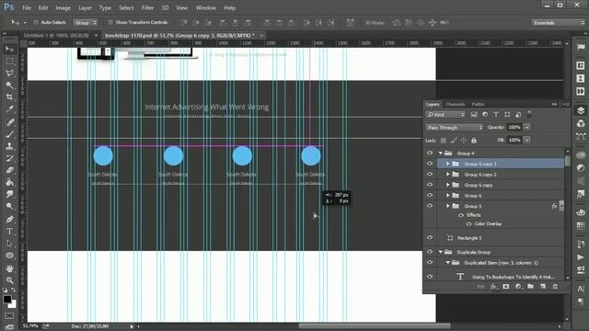Select the Lasso tool
Image resolution: width=589 pixels, height=331 pixels.
click(9, 74)
